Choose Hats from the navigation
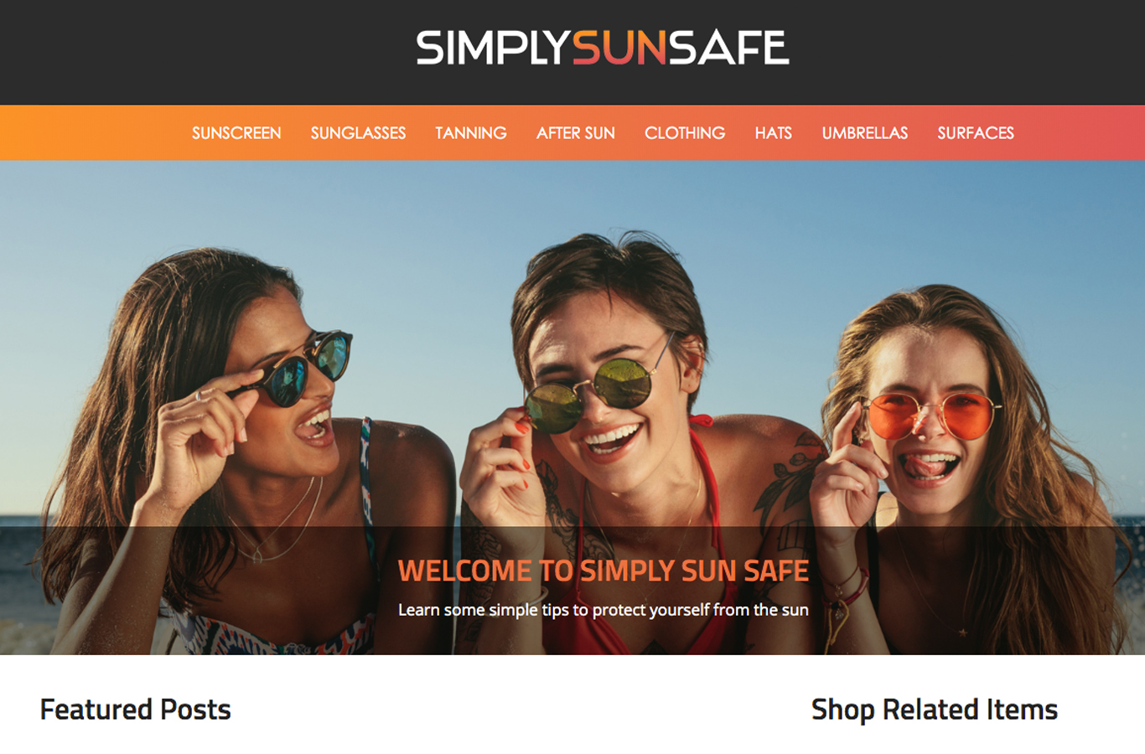This screenshot has width=1145, height=754. (x=773, y=133)
